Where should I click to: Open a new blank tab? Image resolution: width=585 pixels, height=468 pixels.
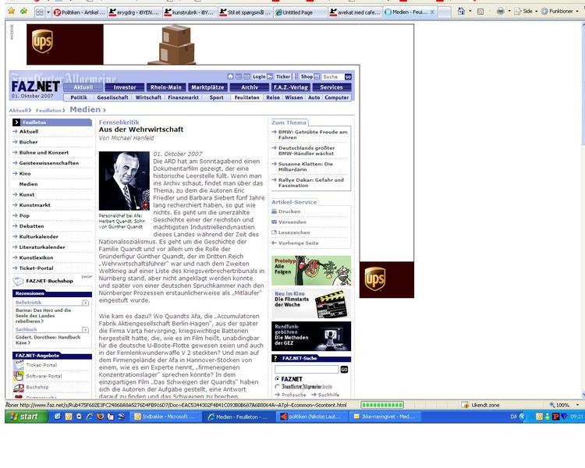(444, 12)
